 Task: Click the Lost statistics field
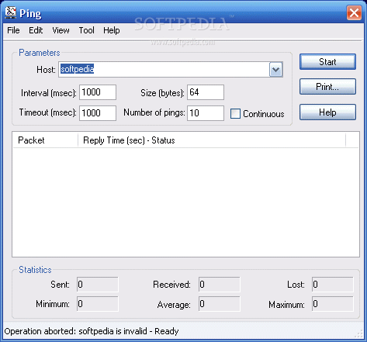[x=333, y=285]
